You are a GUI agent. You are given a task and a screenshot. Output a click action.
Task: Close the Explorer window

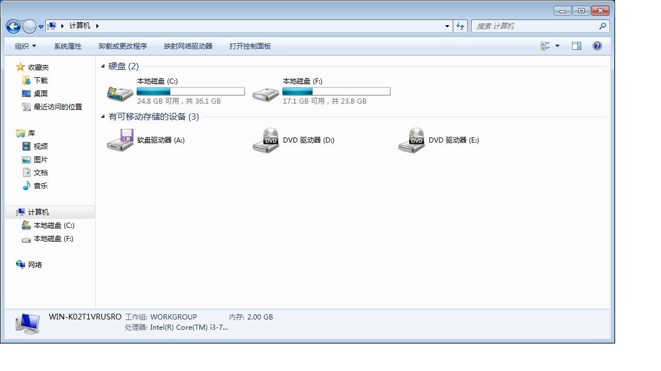600,10
